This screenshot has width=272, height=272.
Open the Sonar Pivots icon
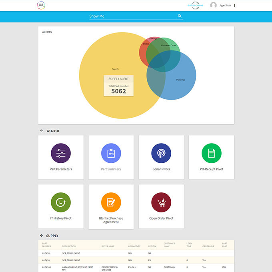(x=161, y=153)
